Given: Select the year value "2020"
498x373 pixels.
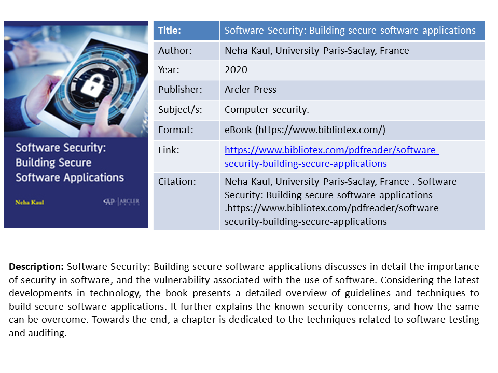Looking at the screenshot, I should [236, 70].
